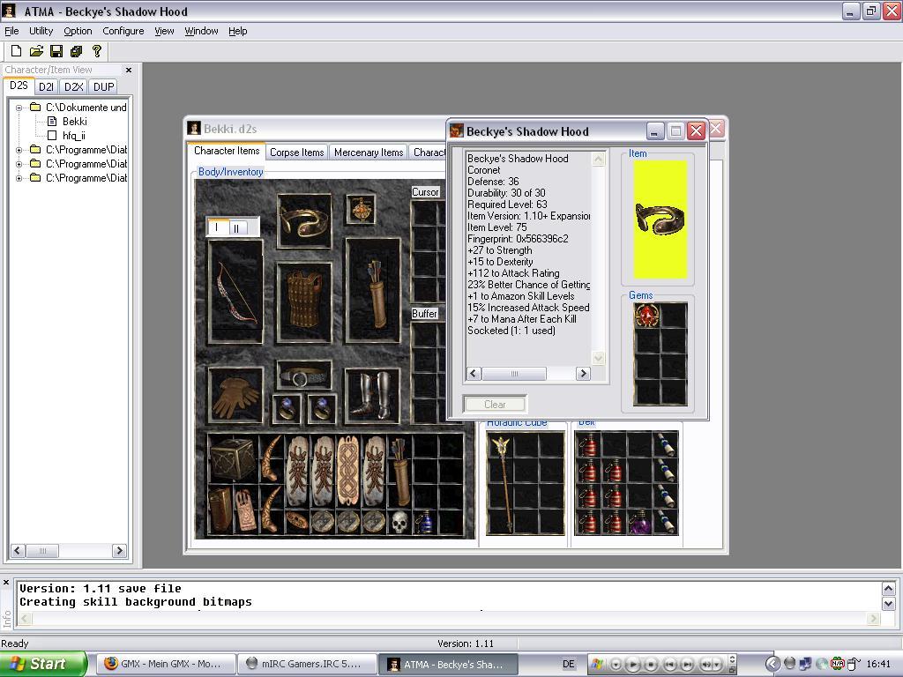This screenshot has width=903, height=677.
Task: Close the Info log panel
Action: tap(6, 583)
